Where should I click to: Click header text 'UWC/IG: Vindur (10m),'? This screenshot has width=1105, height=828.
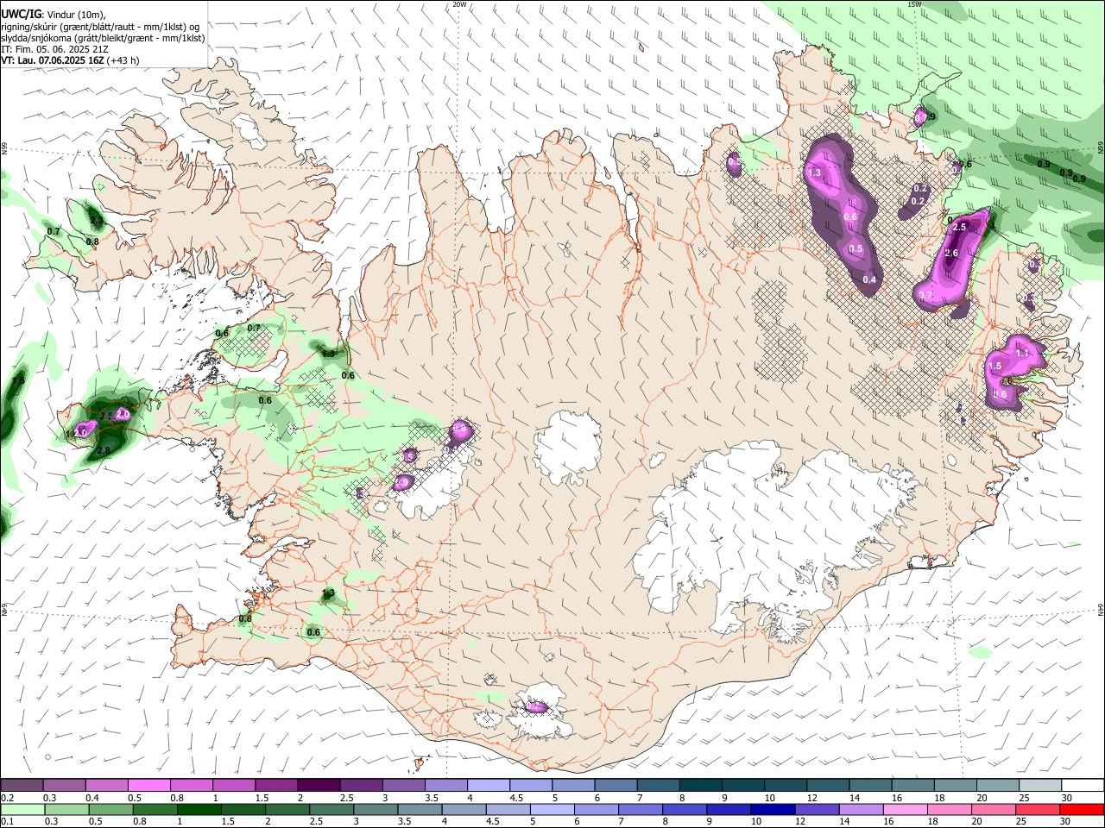[54, 15]
